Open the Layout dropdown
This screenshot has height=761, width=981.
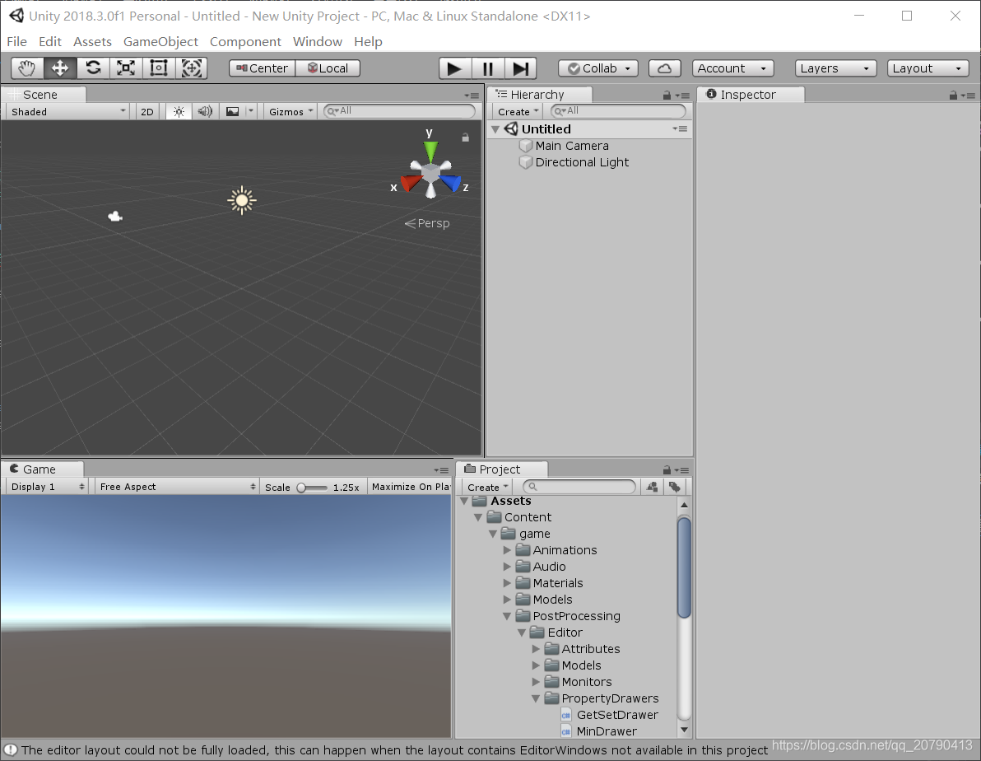click(x=928, y=68)
